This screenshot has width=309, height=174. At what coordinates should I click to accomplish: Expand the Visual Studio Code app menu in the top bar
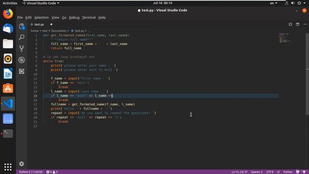41,3
